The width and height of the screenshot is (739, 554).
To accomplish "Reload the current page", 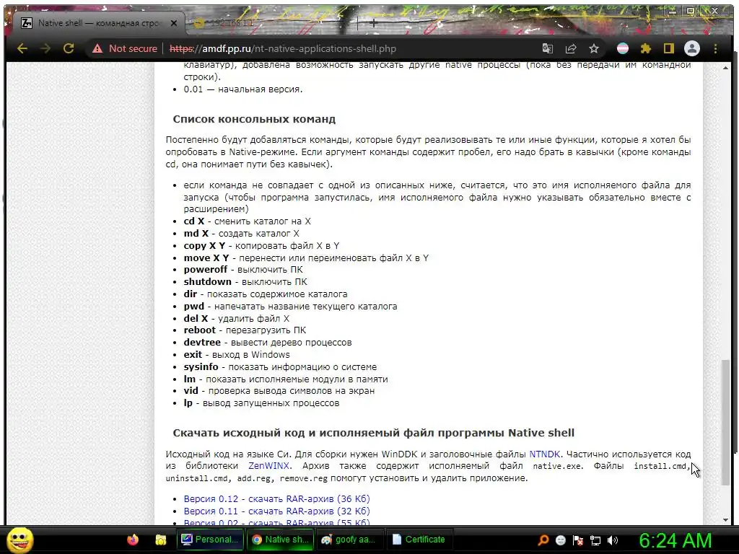I will tap(69, 48).
